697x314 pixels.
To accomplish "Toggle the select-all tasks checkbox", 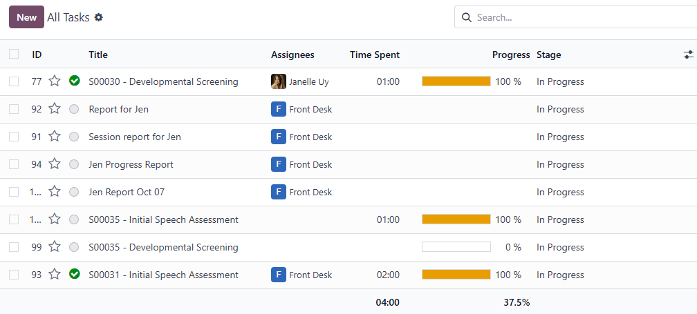I will (14, 55).
